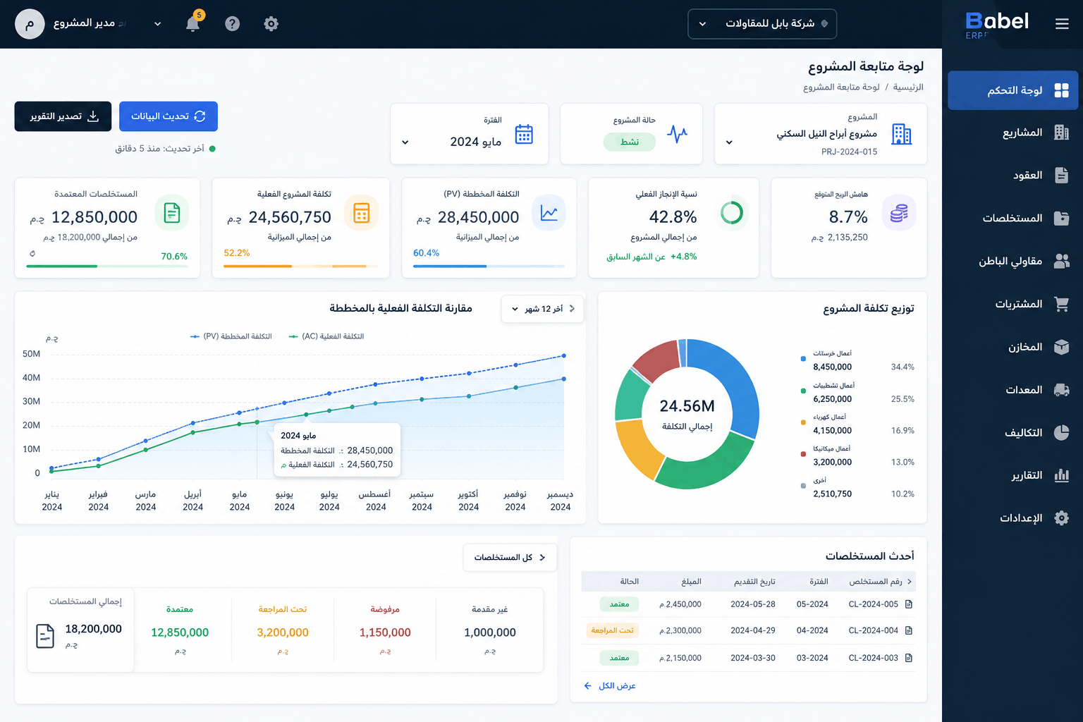Click document icon for CL-2024-003
The image size is (1083, 722).
coord(909,658)
